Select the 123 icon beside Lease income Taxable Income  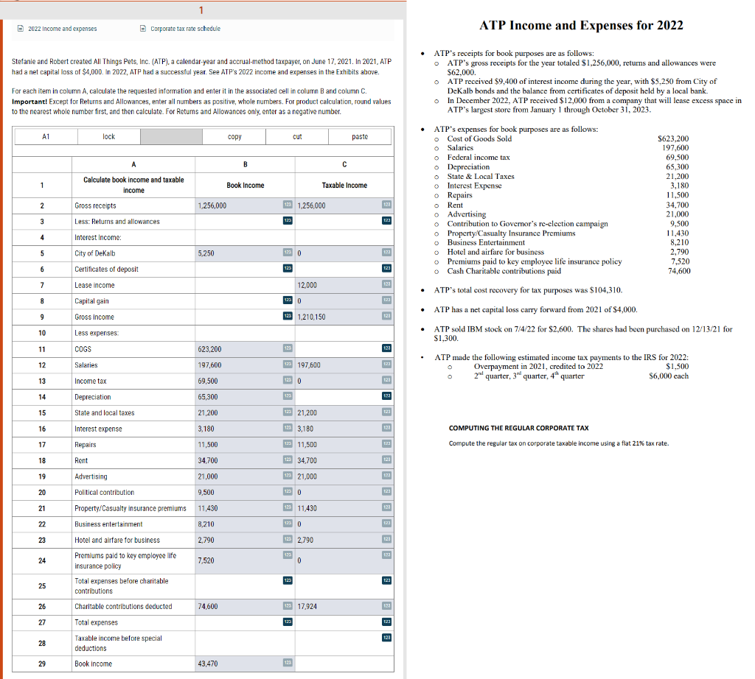point(386,285)
